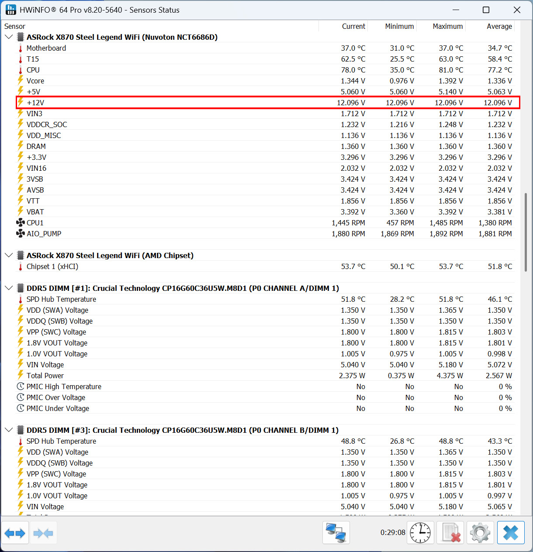The height and width of the screenshot is (552, 533).
Task: Open the remote network sensors icon
Action: click(336, 533)
